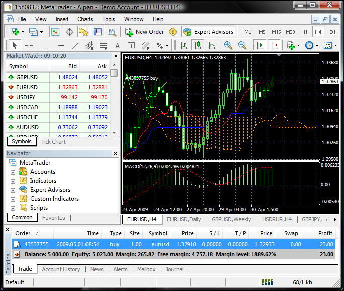Toggle the Data Window crosshair-target icon
This screenshot has width=344, height=291.
(x=69, y=32)
